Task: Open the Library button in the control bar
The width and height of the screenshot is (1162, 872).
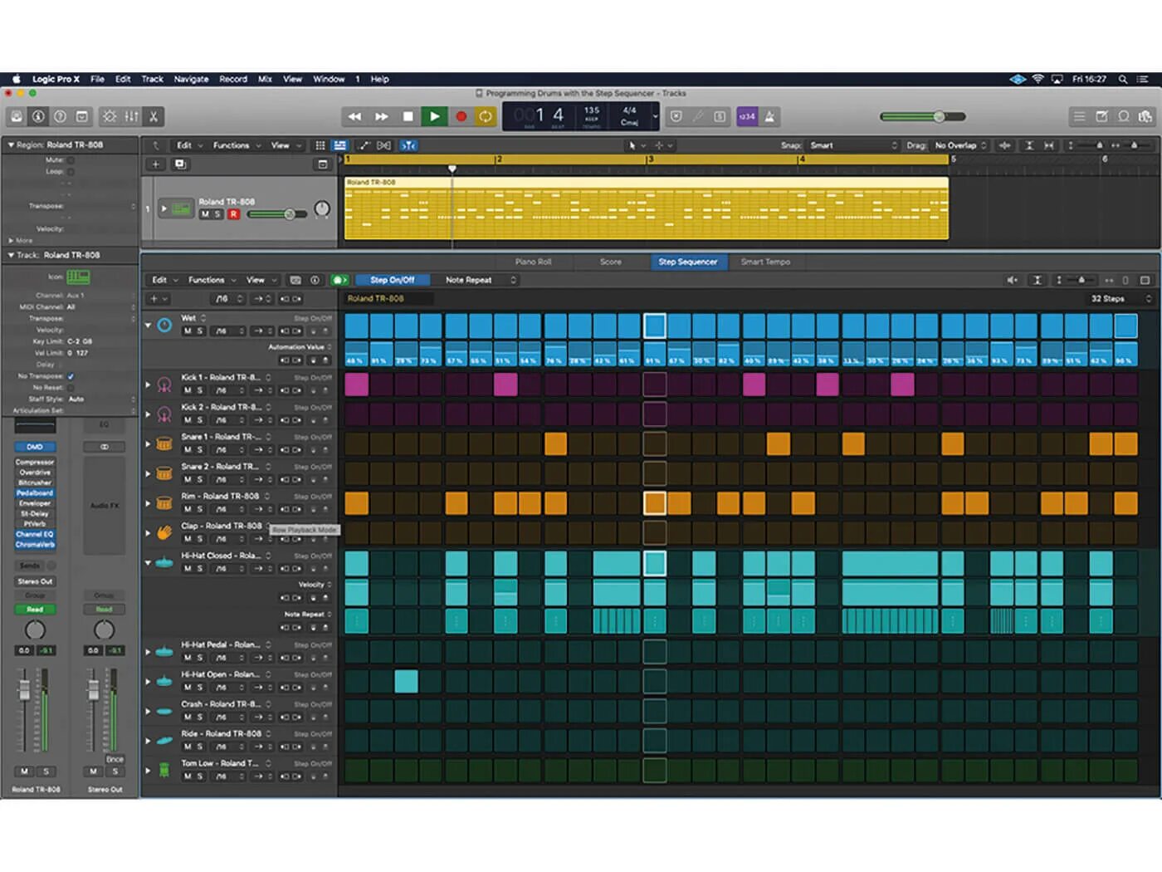Action: (x=16, y=116)
